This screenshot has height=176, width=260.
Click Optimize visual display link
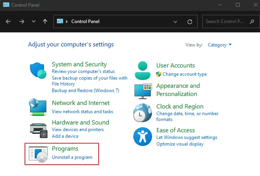[180, 144]
